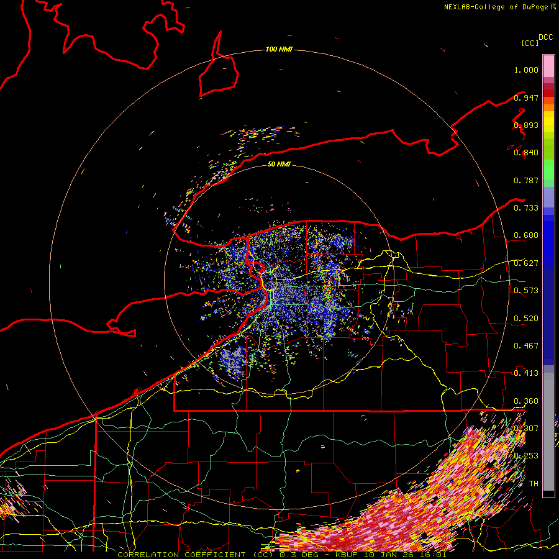Select the 0.413 scale value
The width and height of the screenshot is (559, 559).
526,373
